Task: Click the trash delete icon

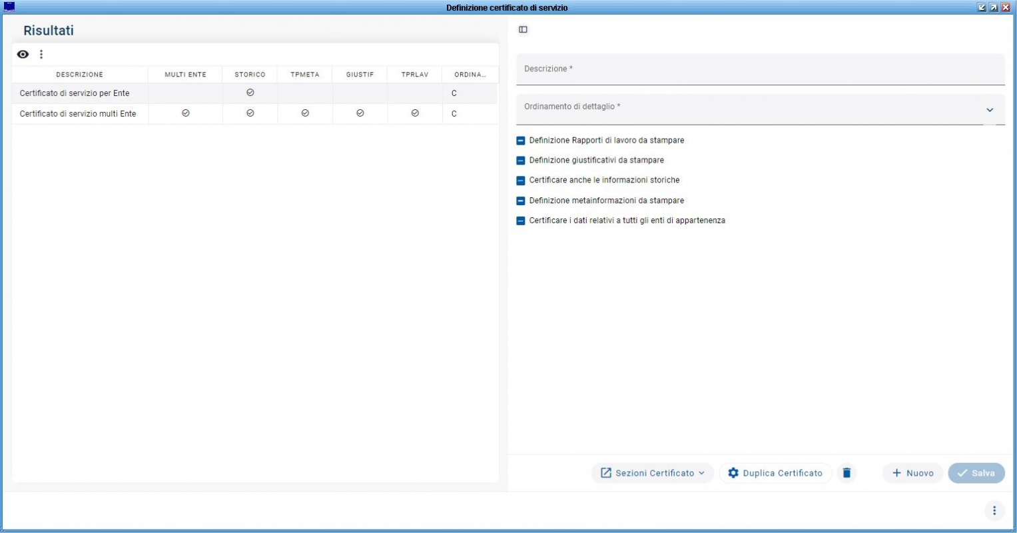Action: coord(847,473)
